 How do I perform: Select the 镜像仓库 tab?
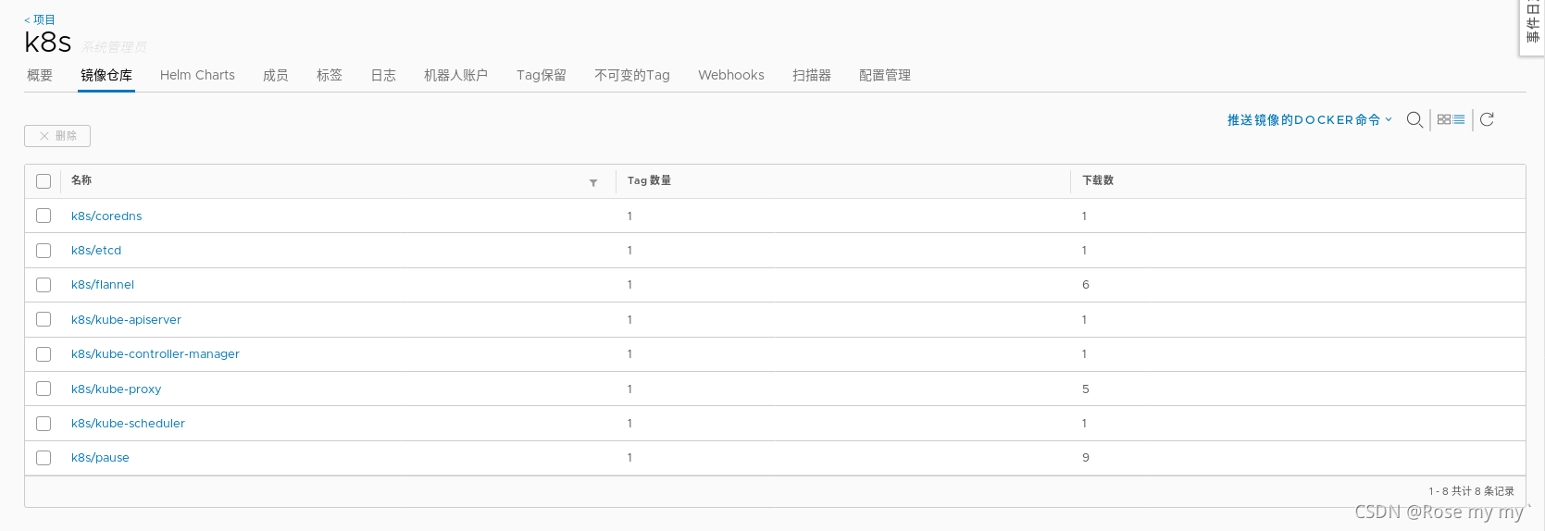106,75
